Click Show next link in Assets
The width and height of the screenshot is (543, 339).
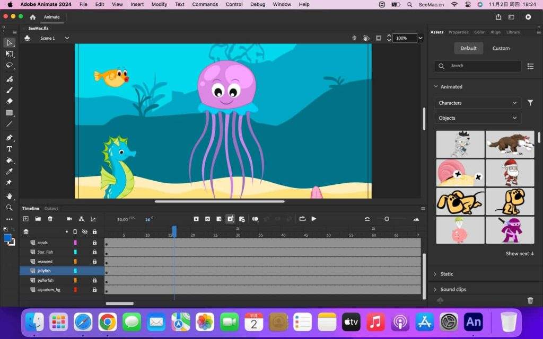pyautogui.click(x=520, y=254)
